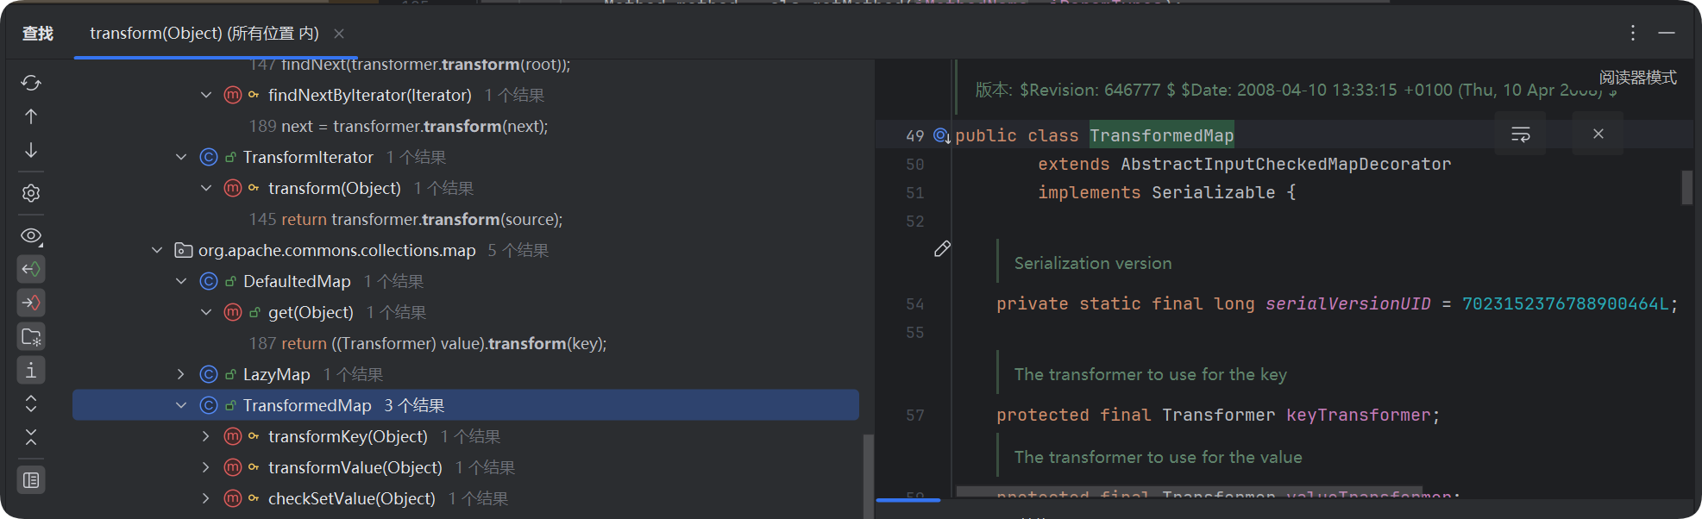Hide the find tool window
This screenshot has height=519, width=1702.
point(1667,33)
